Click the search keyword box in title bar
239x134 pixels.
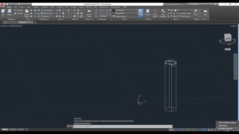click(176, 4)
